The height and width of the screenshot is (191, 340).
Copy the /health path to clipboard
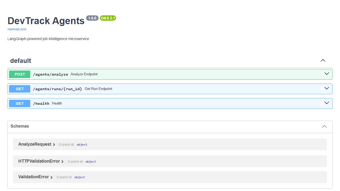pyautogui.click(x=322, y=103)
